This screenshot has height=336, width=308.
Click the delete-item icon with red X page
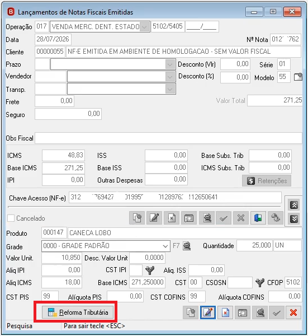tap(225, 312)
